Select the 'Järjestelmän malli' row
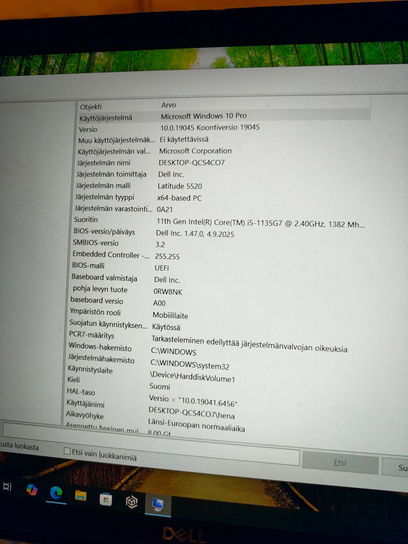This screenshot has height=544, width=408. [103, 186]
